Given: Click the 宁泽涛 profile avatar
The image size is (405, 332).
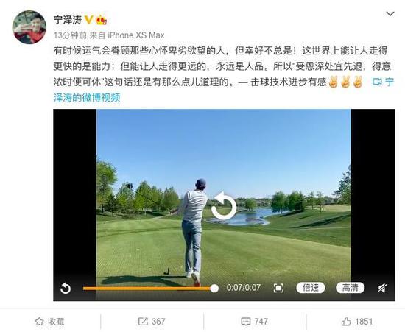Looking at the screenshot, I should pos(29,27).
